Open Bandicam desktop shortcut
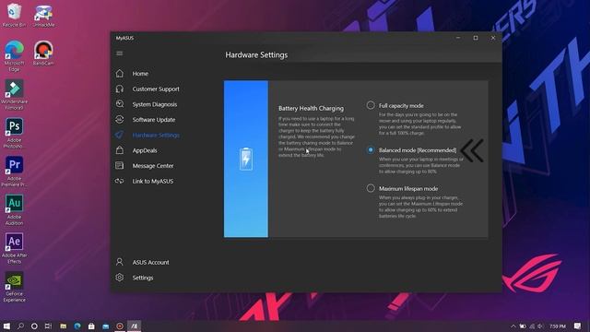This screenshot has width=590, height=332. [x=43, y=53]
